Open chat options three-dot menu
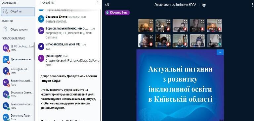The height and width of the screenshot is (121, 254). pos(98,3)
